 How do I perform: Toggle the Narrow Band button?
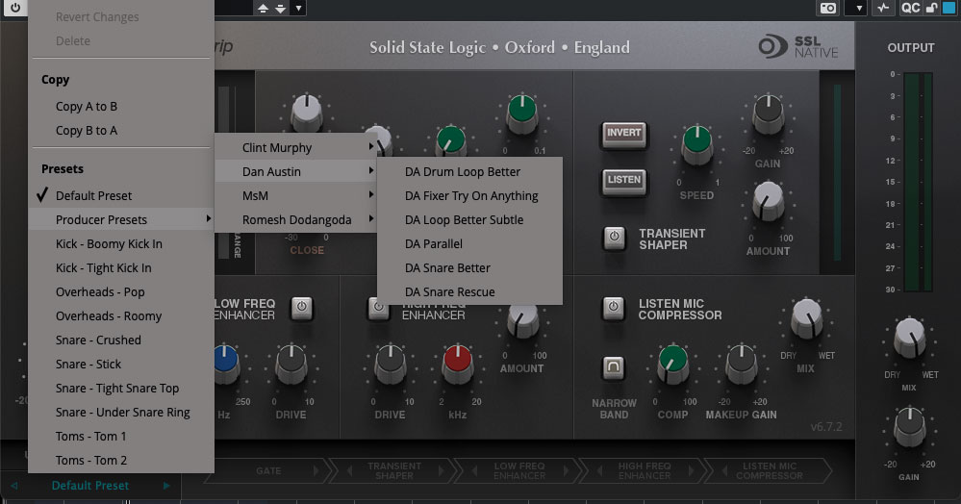point(613,367)
